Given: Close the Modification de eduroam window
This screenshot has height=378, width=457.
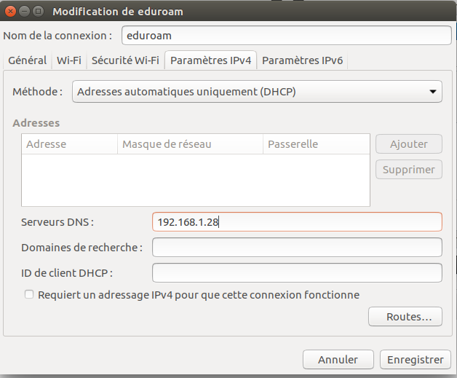Looking at the screenshot, I should tap(11, 11).
